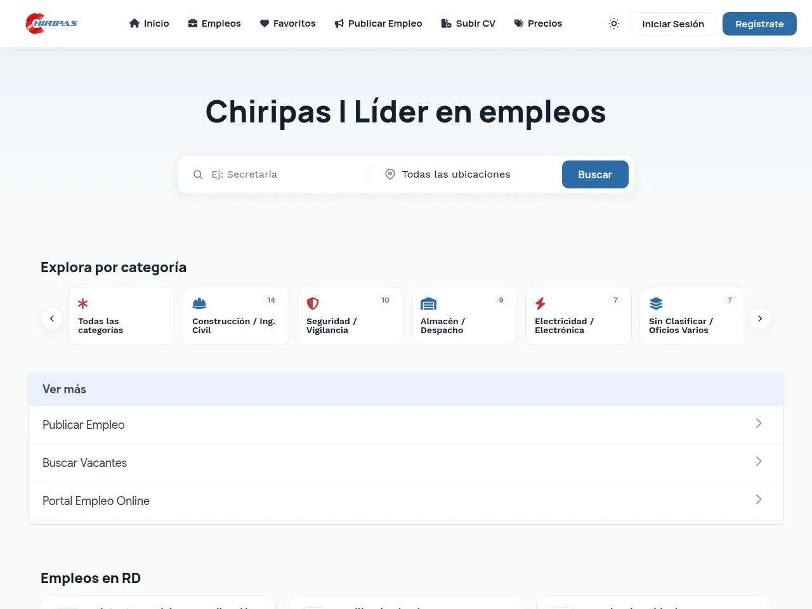812x609 pixels.
Task: Open the Inicio menu item
Action: 149,23
